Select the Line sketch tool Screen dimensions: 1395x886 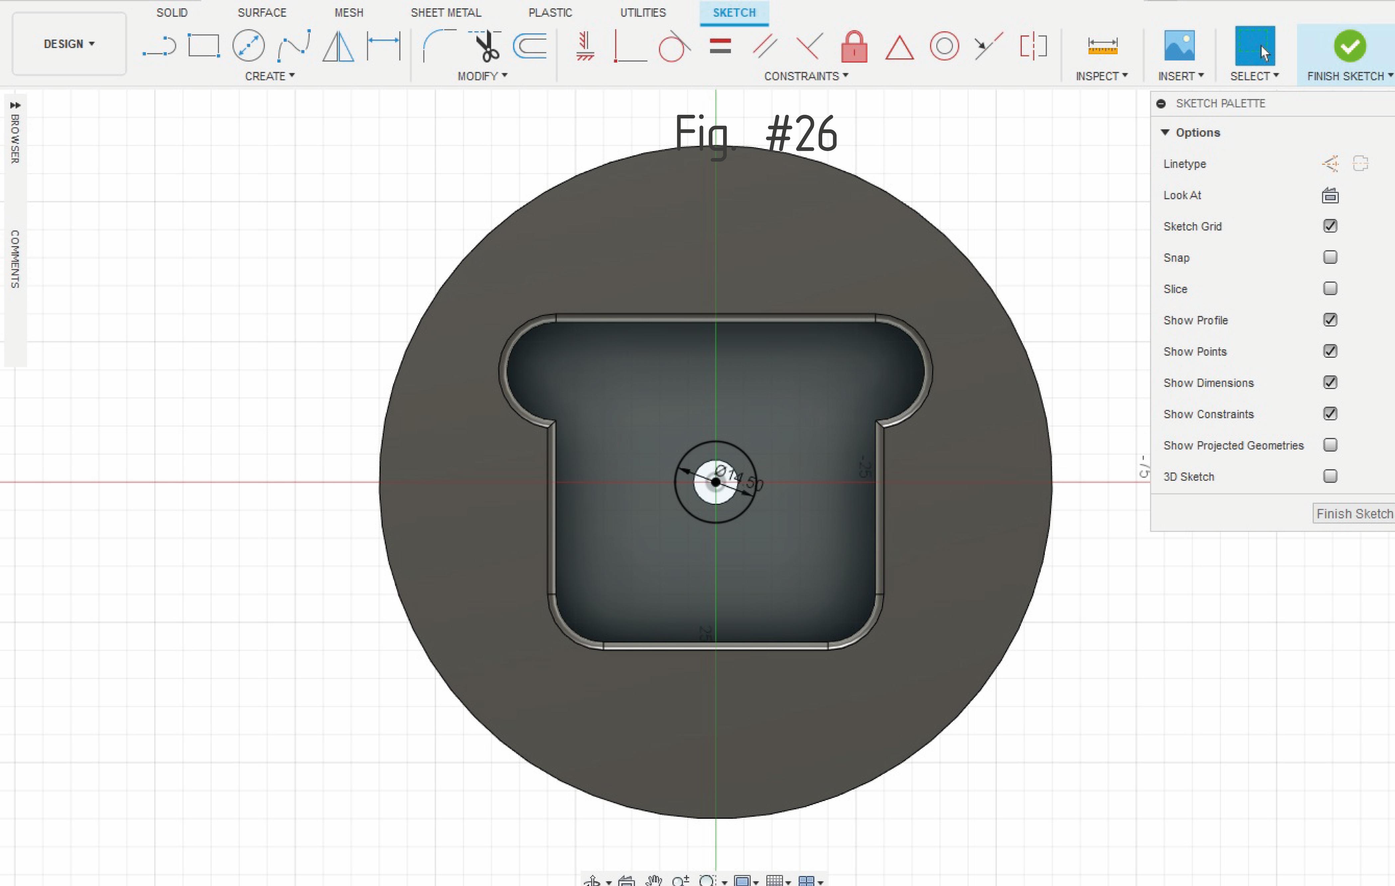click(159, 46)
